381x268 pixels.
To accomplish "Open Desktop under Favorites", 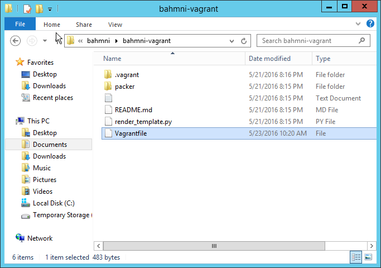I will (x=45, y=74).
